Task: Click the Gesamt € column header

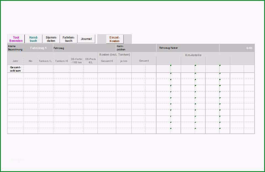Action: pyautogui.click(x=107, y=61)
